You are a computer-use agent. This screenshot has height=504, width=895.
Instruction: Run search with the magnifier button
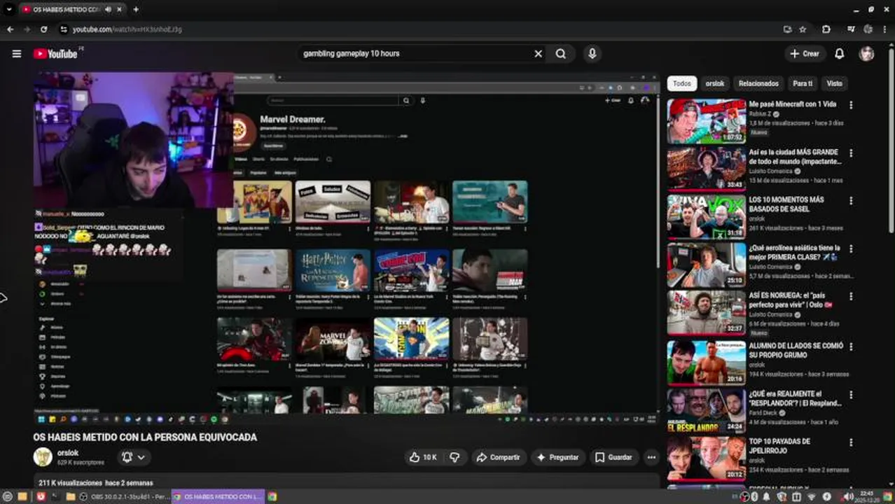[561, 54]
